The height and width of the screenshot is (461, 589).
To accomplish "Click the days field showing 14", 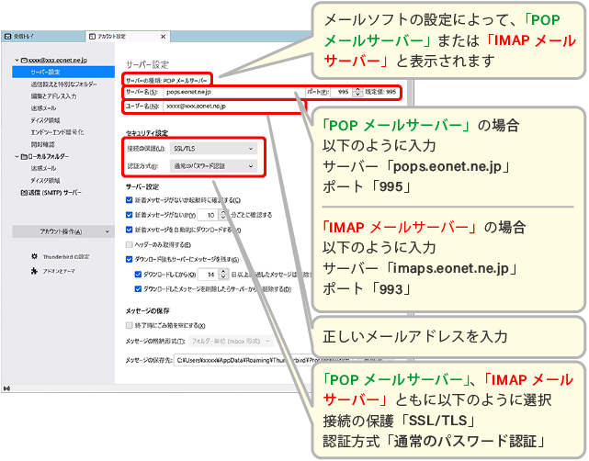I will (x=209, y=275).
